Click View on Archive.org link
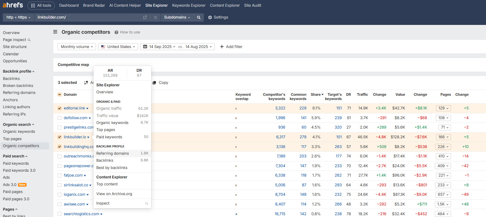The width and height of the screenshot is (486, 217). pyautogui.click(x=114, y=194)
